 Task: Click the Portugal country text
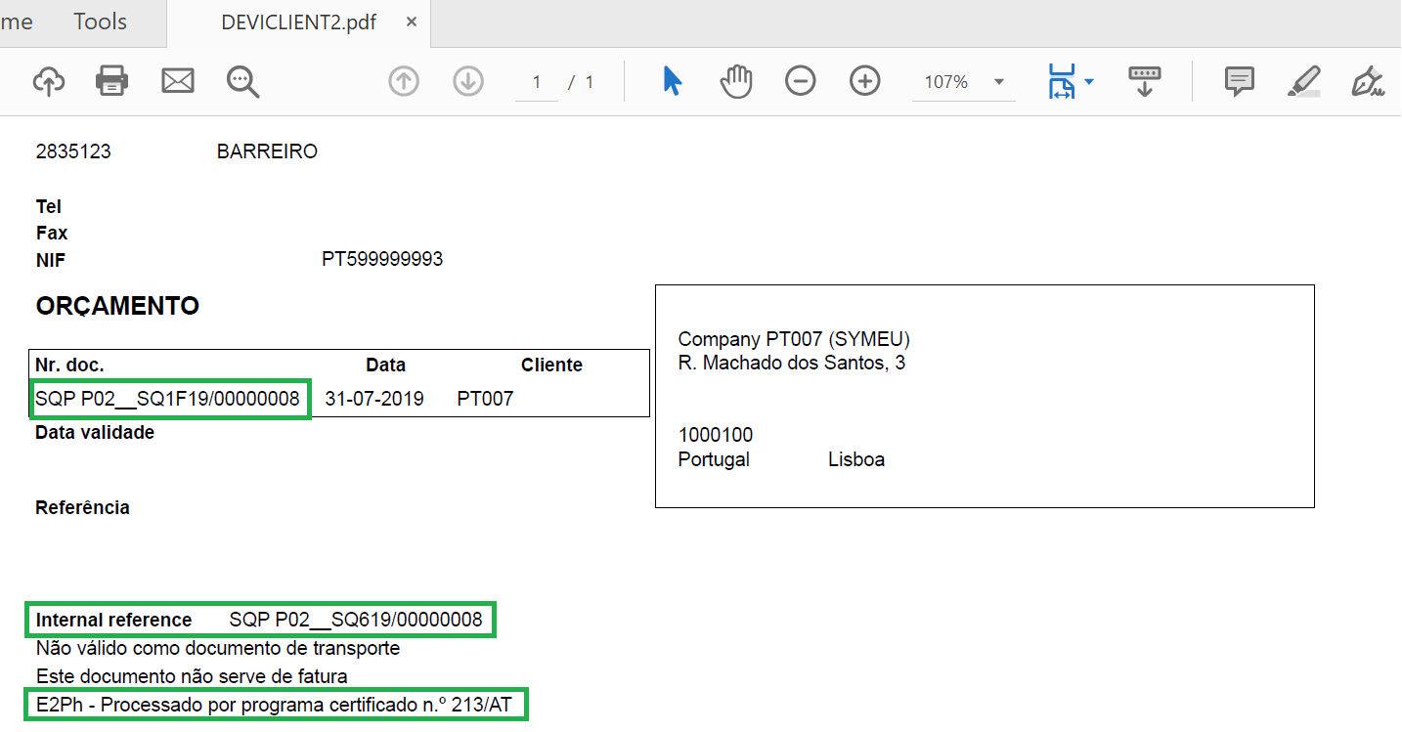point(714,460)
